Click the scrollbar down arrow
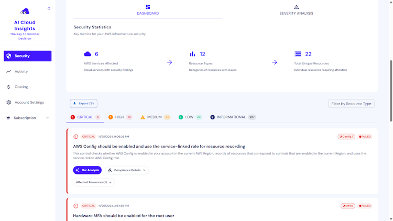 point(391,219)
